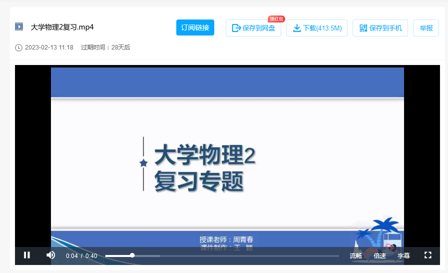Open the 字幕 subtitle options
This screenshot has width=448, height=273.
[404, 255]
